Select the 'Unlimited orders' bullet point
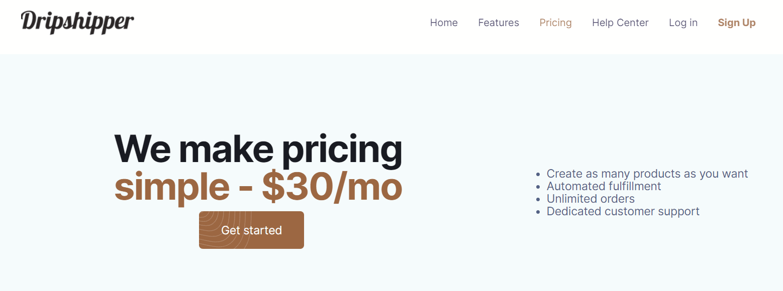783x291 pixels. click(590, 199)
